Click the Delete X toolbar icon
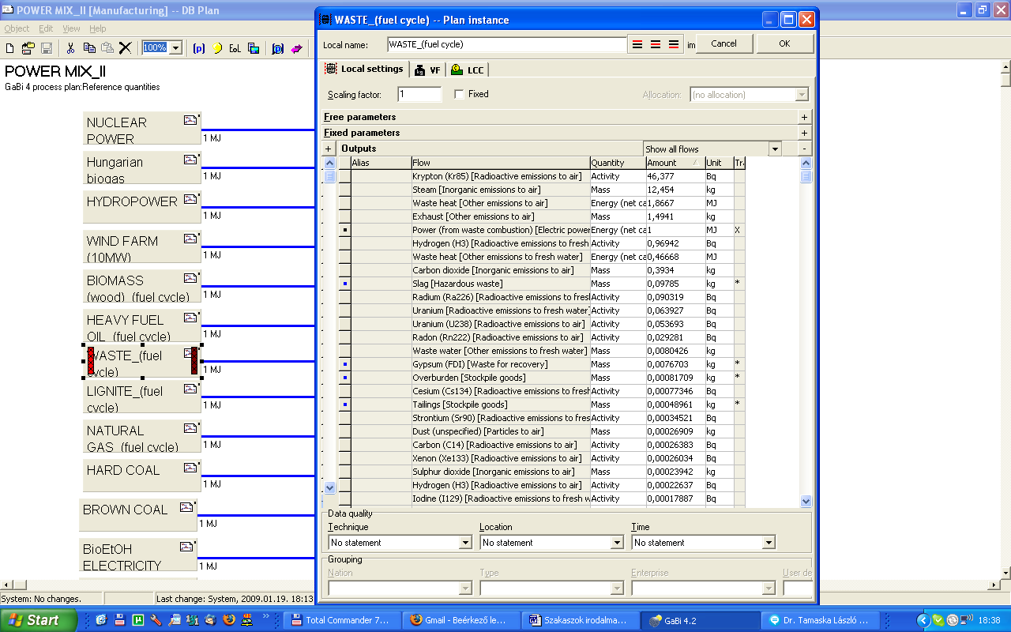The width and height of the screenshot is (1011, 632). click(125, 48)
